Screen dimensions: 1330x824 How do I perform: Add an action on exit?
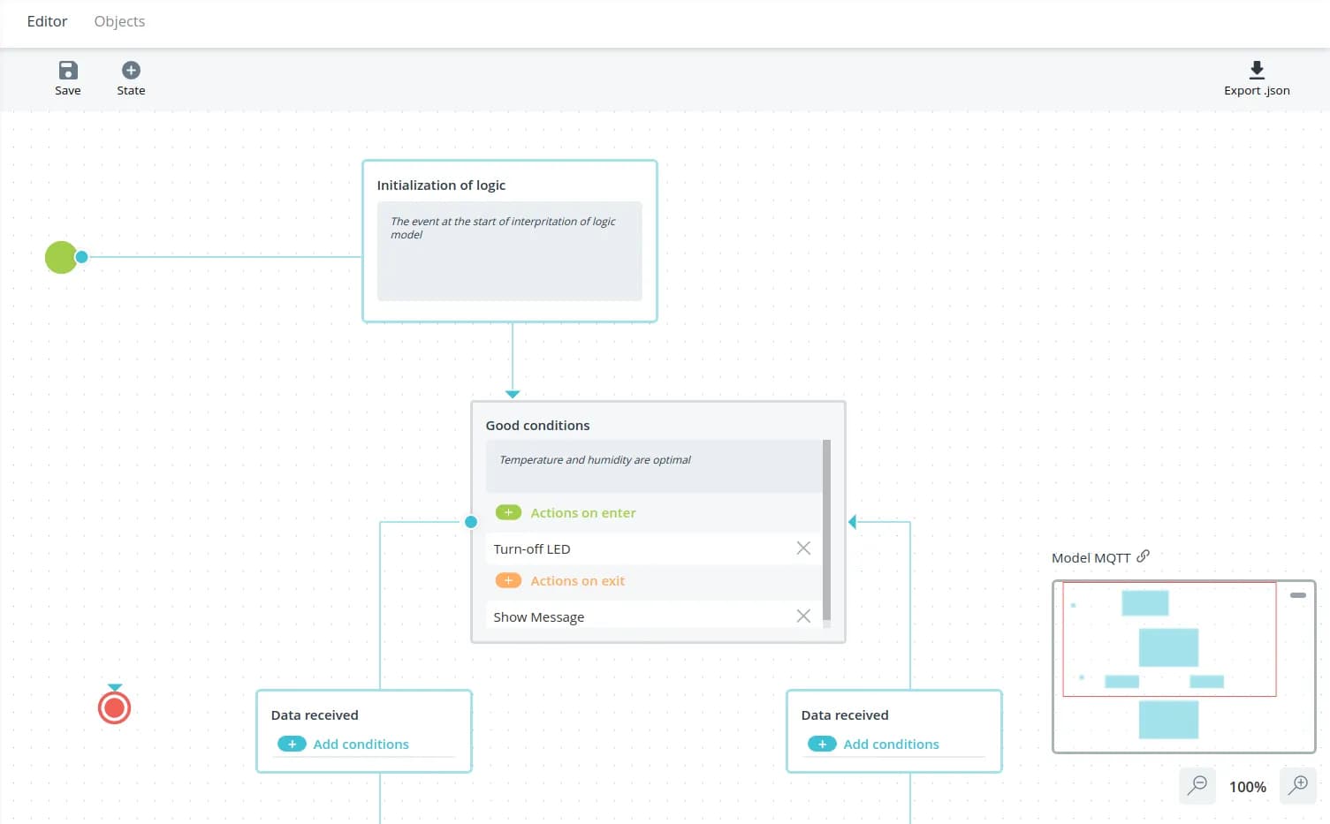click(x=508, y=581)
